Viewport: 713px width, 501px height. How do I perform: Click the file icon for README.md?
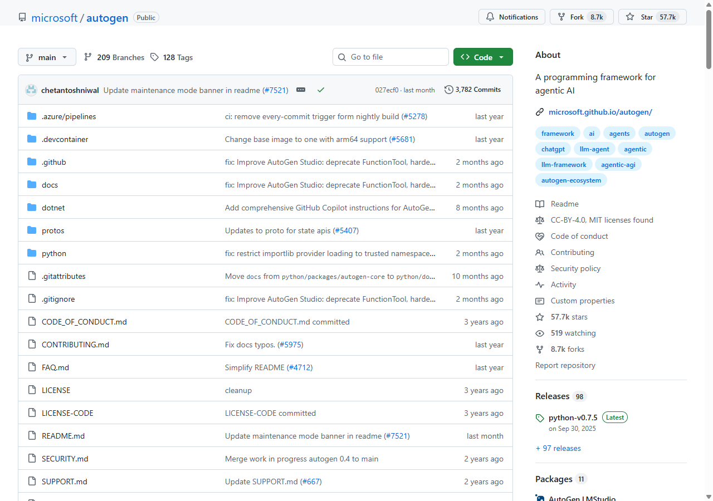(x=32, y=436)
